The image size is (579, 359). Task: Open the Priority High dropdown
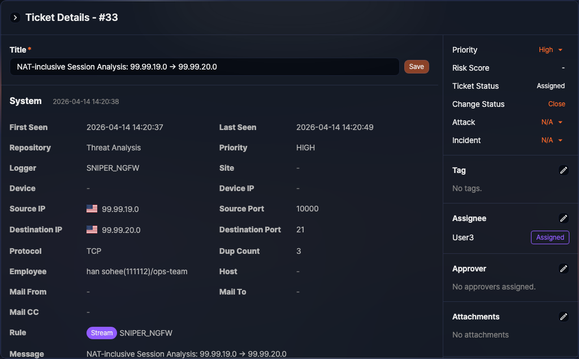click(x=551, y=50)
